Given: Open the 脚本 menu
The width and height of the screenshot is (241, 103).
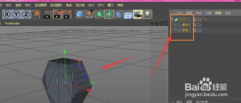Looking at the screenshot, I should coord(101,5).
